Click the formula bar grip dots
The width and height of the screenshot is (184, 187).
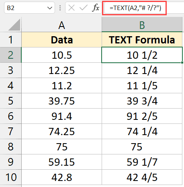click(60, 8)
